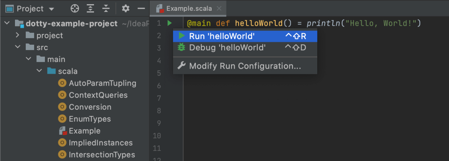This screenshot has height=161, width=449.
Task: Click the Collapse All icon in Project toolbar
Action: 106,9
